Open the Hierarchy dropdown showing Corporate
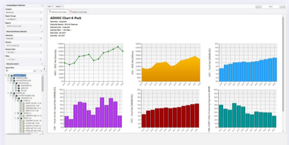 click(24, 38)
